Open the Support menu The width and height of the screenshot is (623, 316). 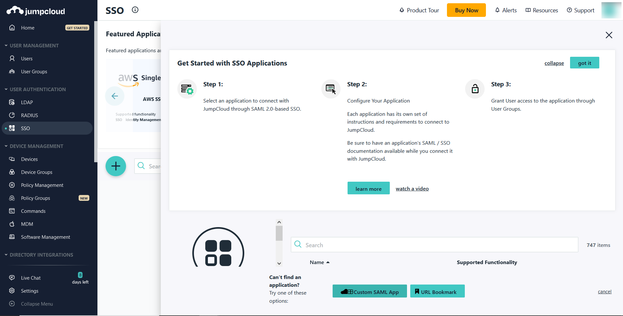[580, 10]
